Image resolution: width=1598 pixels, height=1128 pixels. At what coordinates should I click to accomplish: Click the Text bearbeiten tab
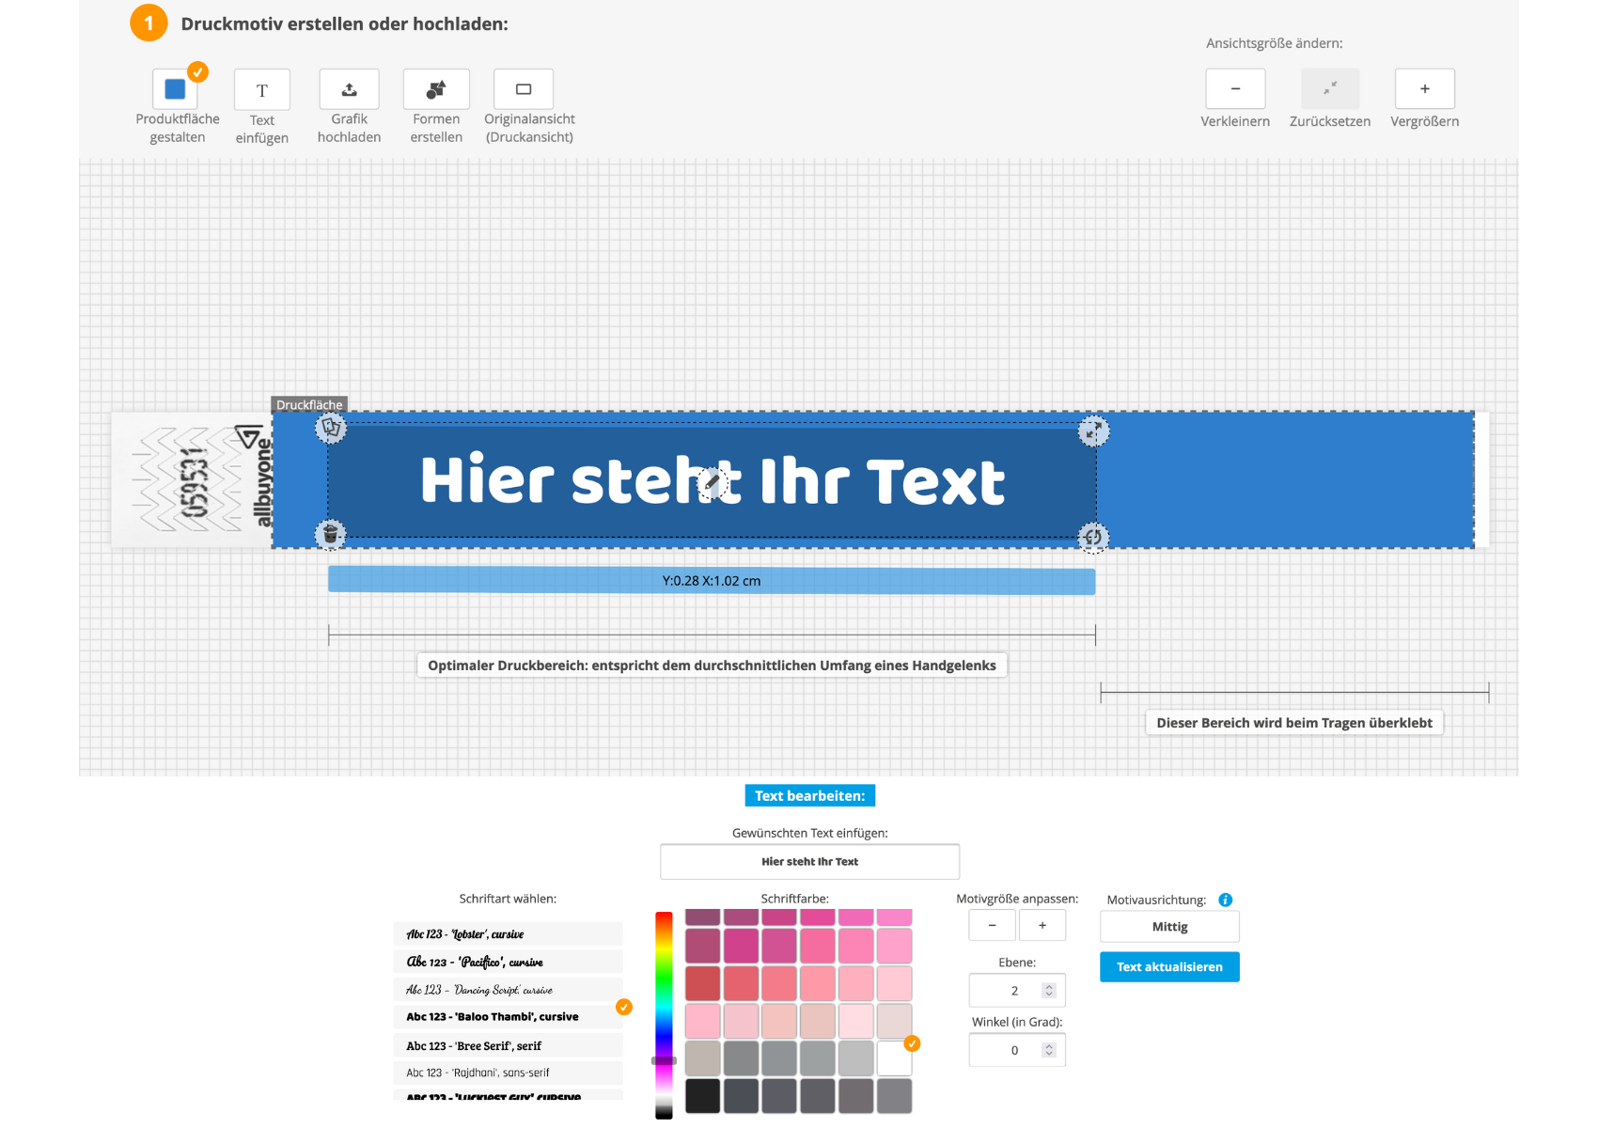click(x=809, y=794)
